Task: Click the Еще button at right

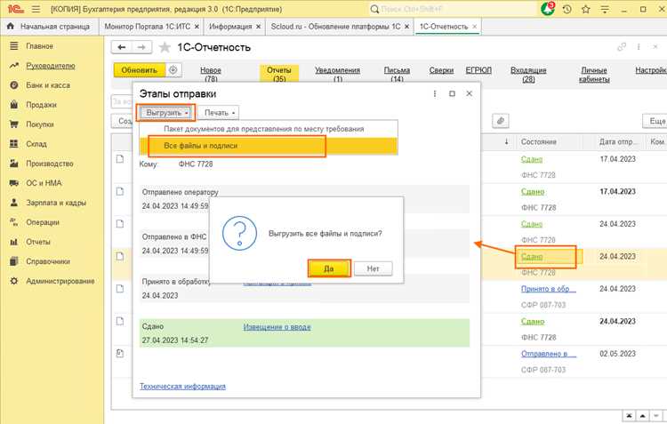Action: pyautogui.click(x=657, y=121)
